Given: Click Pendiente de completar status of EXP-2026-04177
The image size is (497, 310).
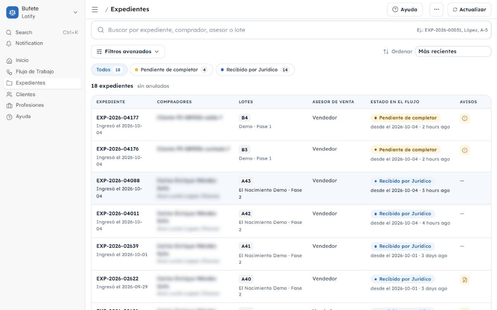Looking at the screenshot, I should coord(405,118).
